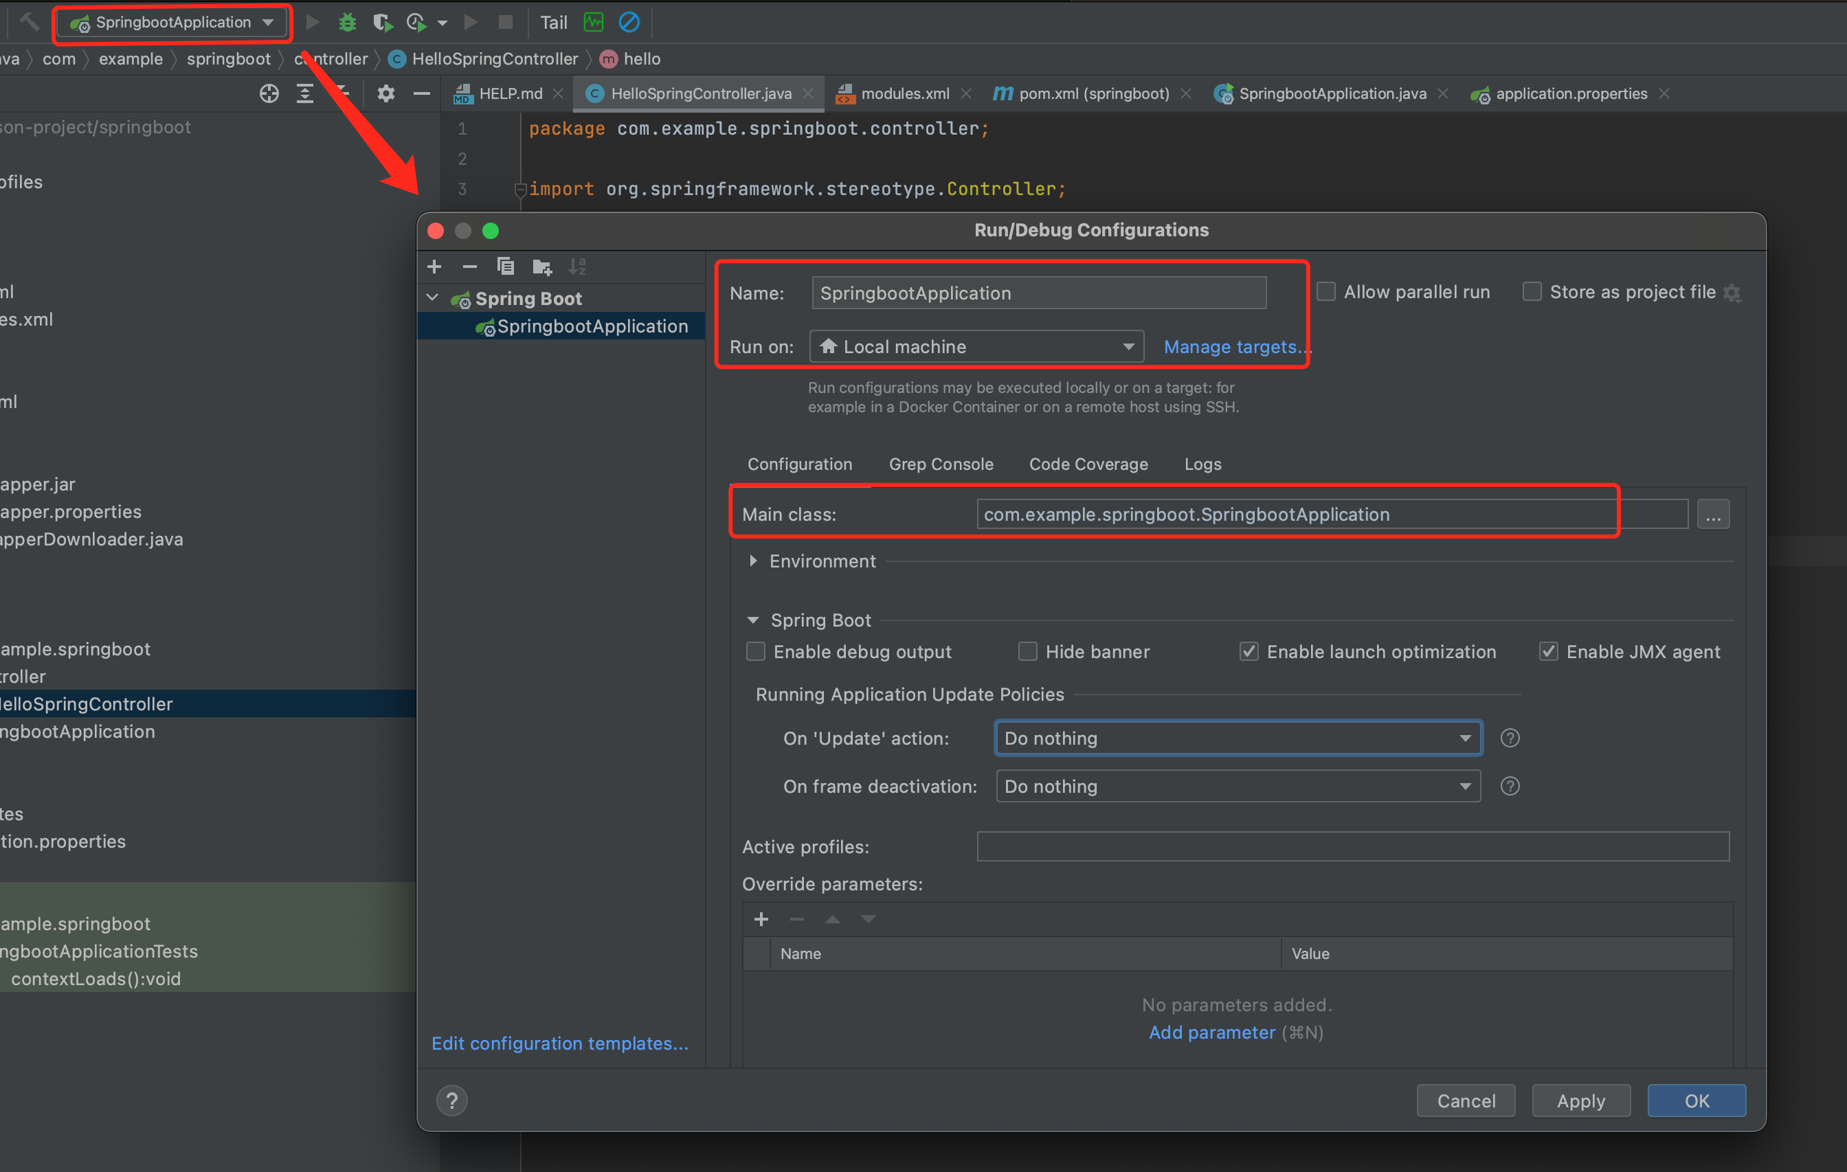Click the Debug bug icon in toolbar
Screen dimensions: 1847x1172
click(348, 22)
